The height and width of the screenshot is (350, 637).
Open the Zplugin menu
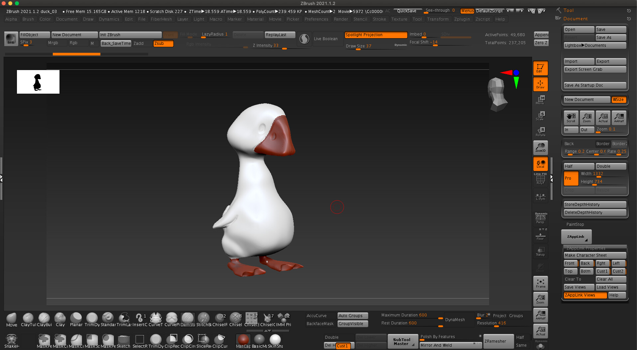[x=462, y=19]
